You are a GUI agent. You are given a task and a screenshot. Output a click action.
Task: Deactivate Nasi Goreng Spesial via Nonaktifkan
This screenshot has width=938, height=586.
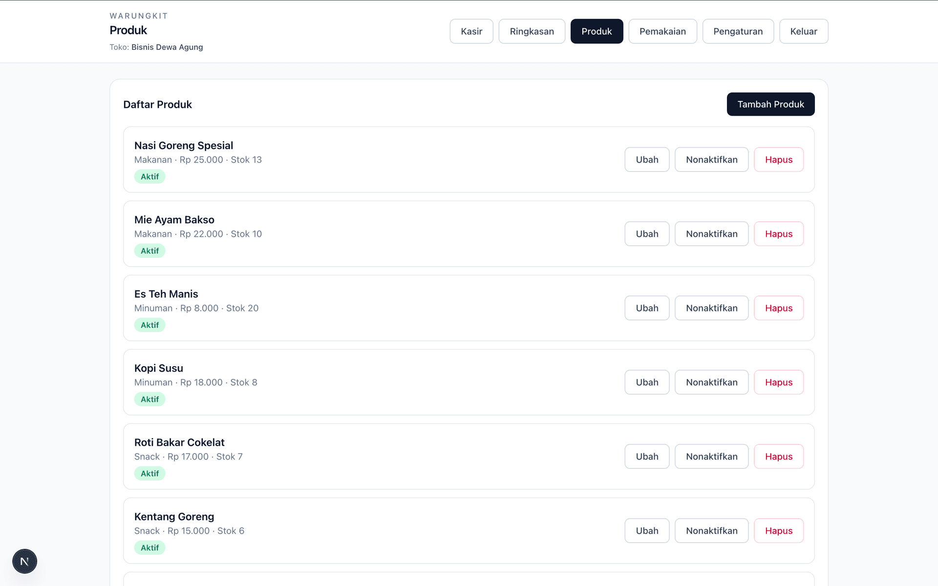(x=711, y=160)
